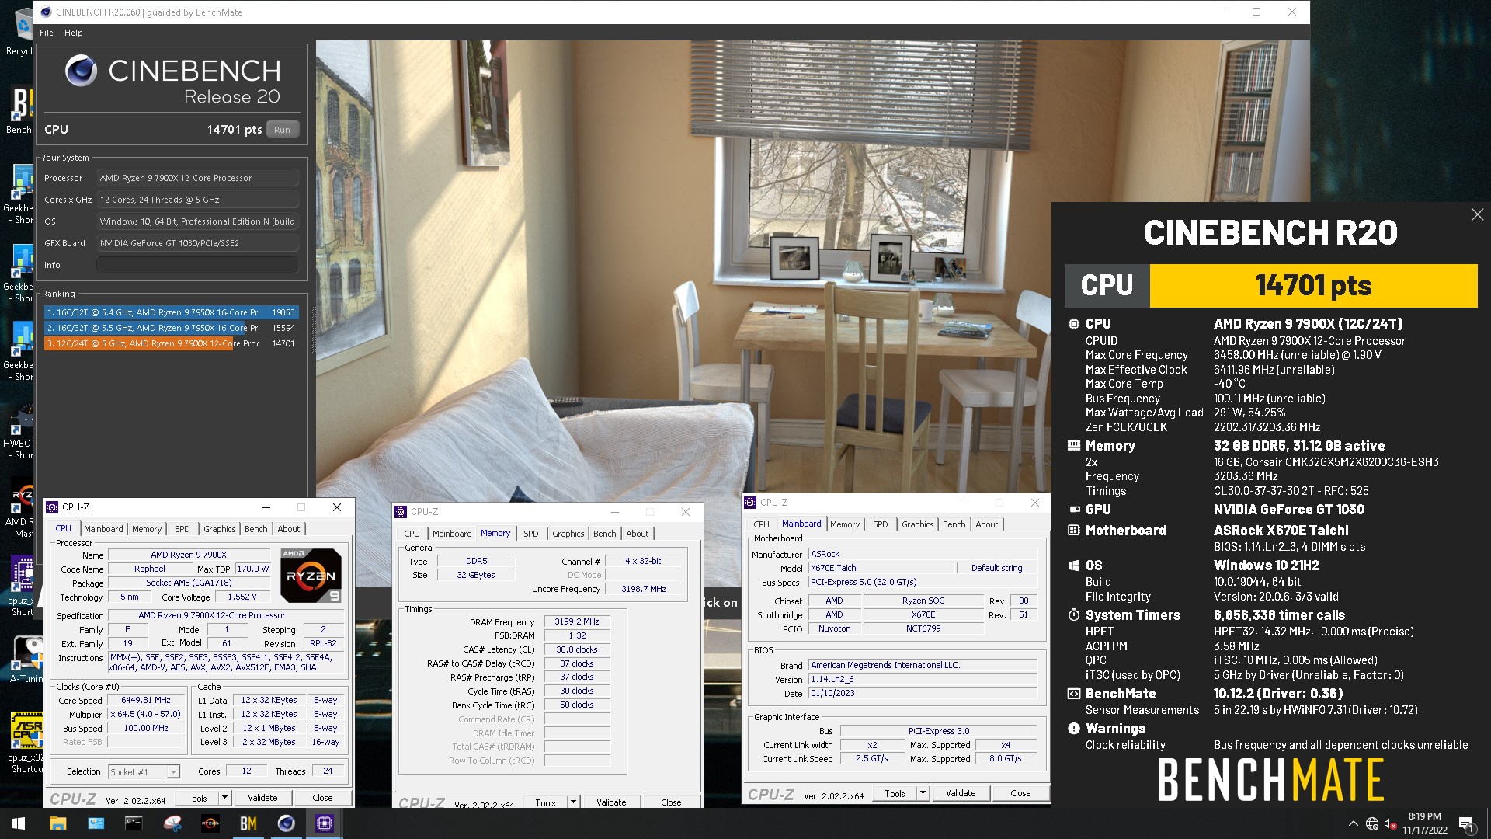The image size is (1491, 839).
Task: Open Socket #1 selection dropdown
Action: point(144,771)
